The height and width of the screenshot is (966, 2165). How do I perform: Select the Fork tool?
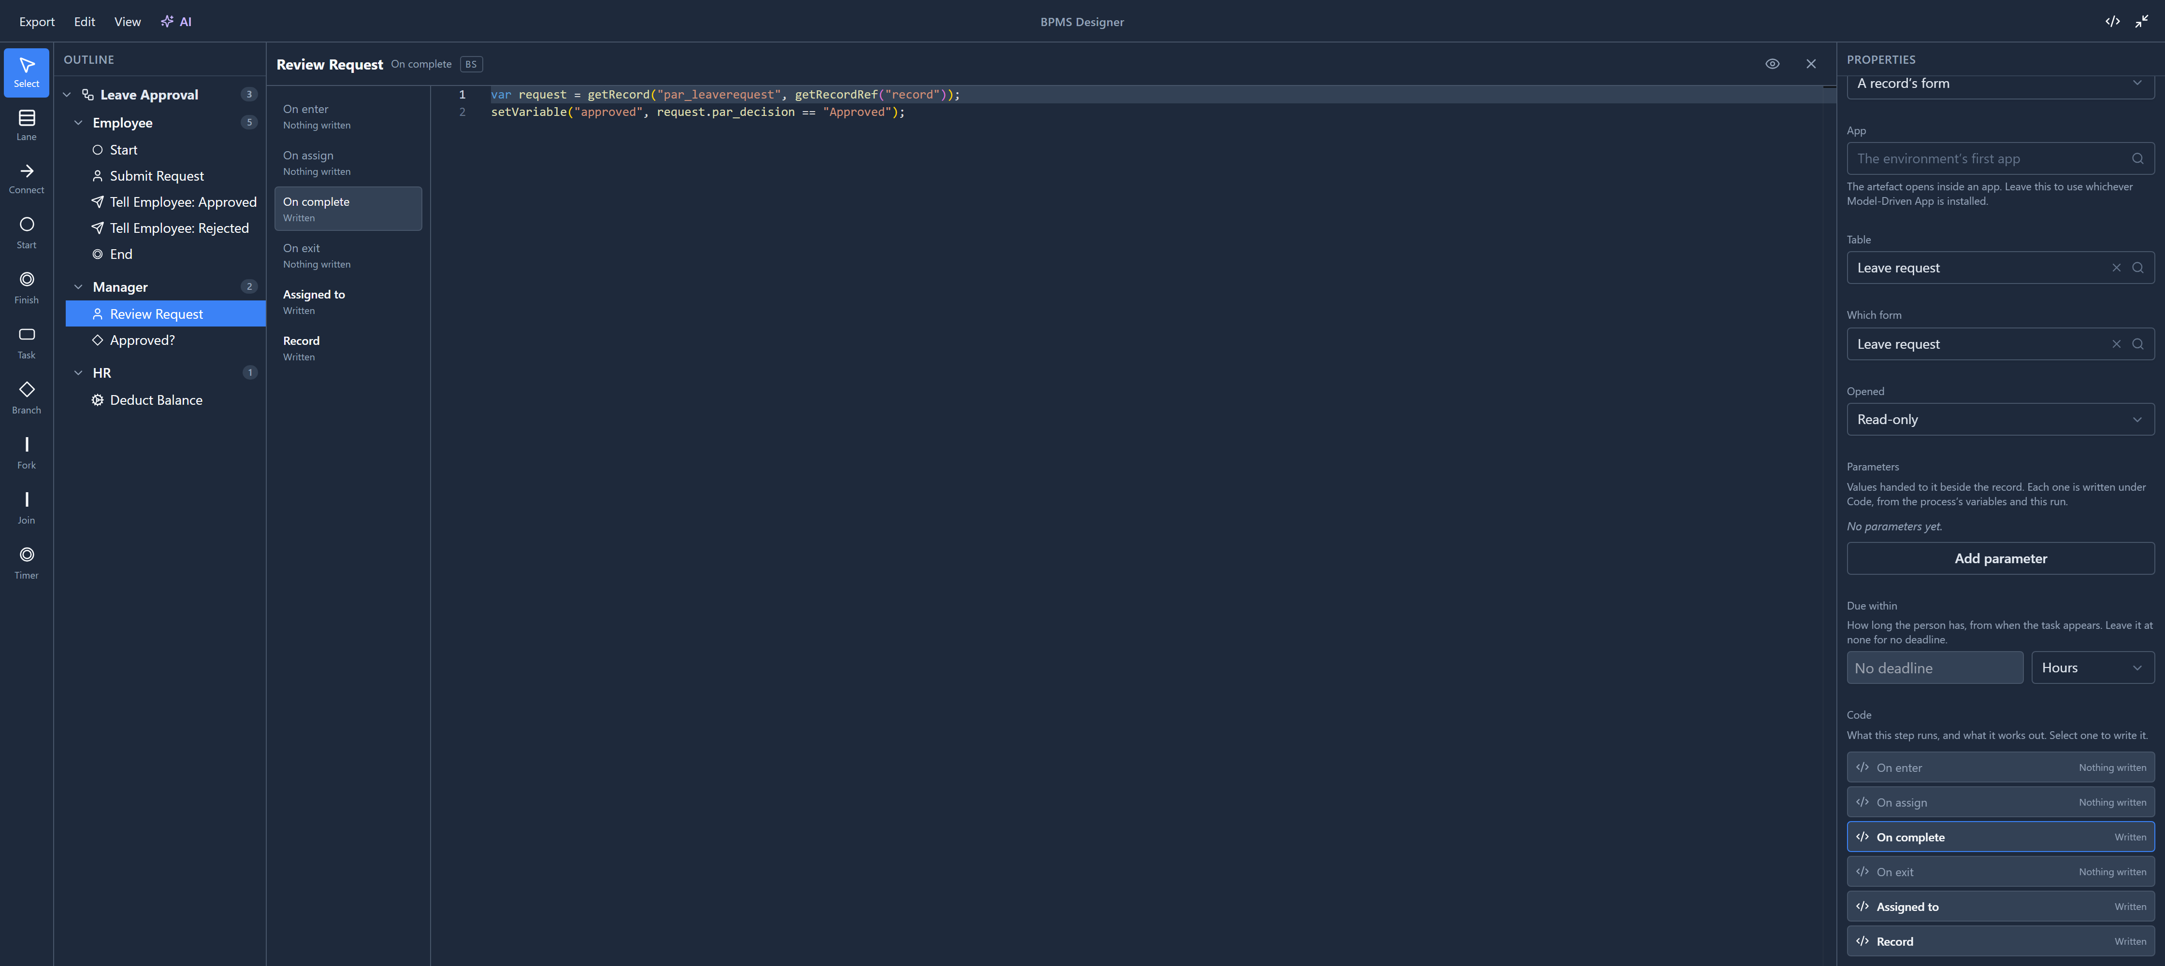coord(26,453)
